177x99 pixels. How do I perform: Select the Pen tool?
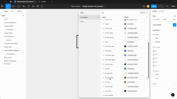pos(24,6)
